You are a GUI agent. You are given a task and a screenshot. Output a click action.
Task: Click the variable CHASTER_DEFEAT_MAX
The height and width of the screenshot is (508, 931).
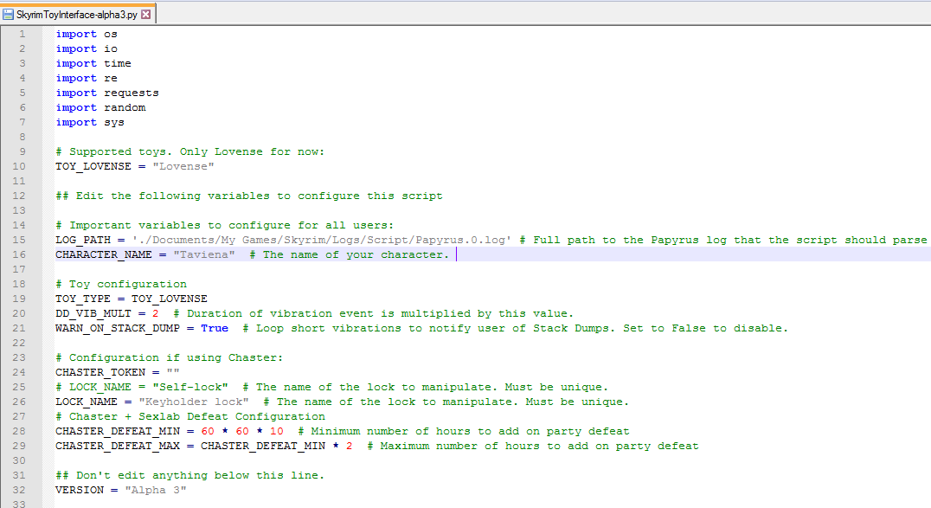[x=118, y=446]
